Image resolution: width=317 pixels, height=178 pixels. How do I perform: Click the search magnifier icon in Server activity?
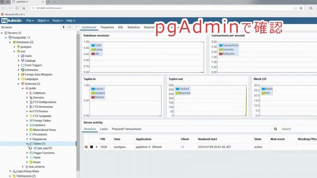point(275,129)
